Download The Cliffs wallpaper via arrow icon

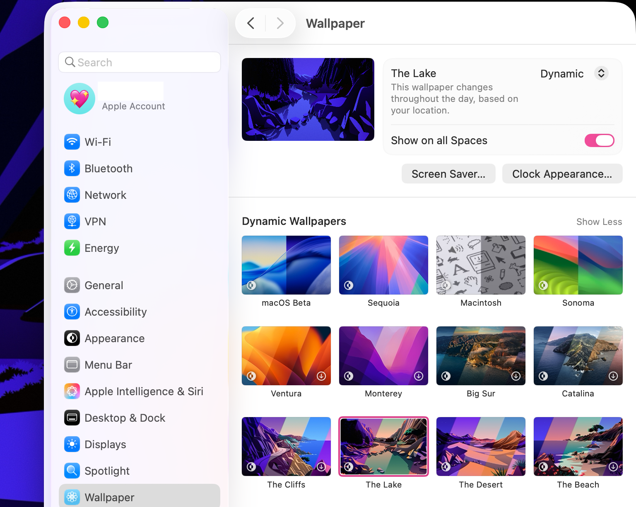321,467
